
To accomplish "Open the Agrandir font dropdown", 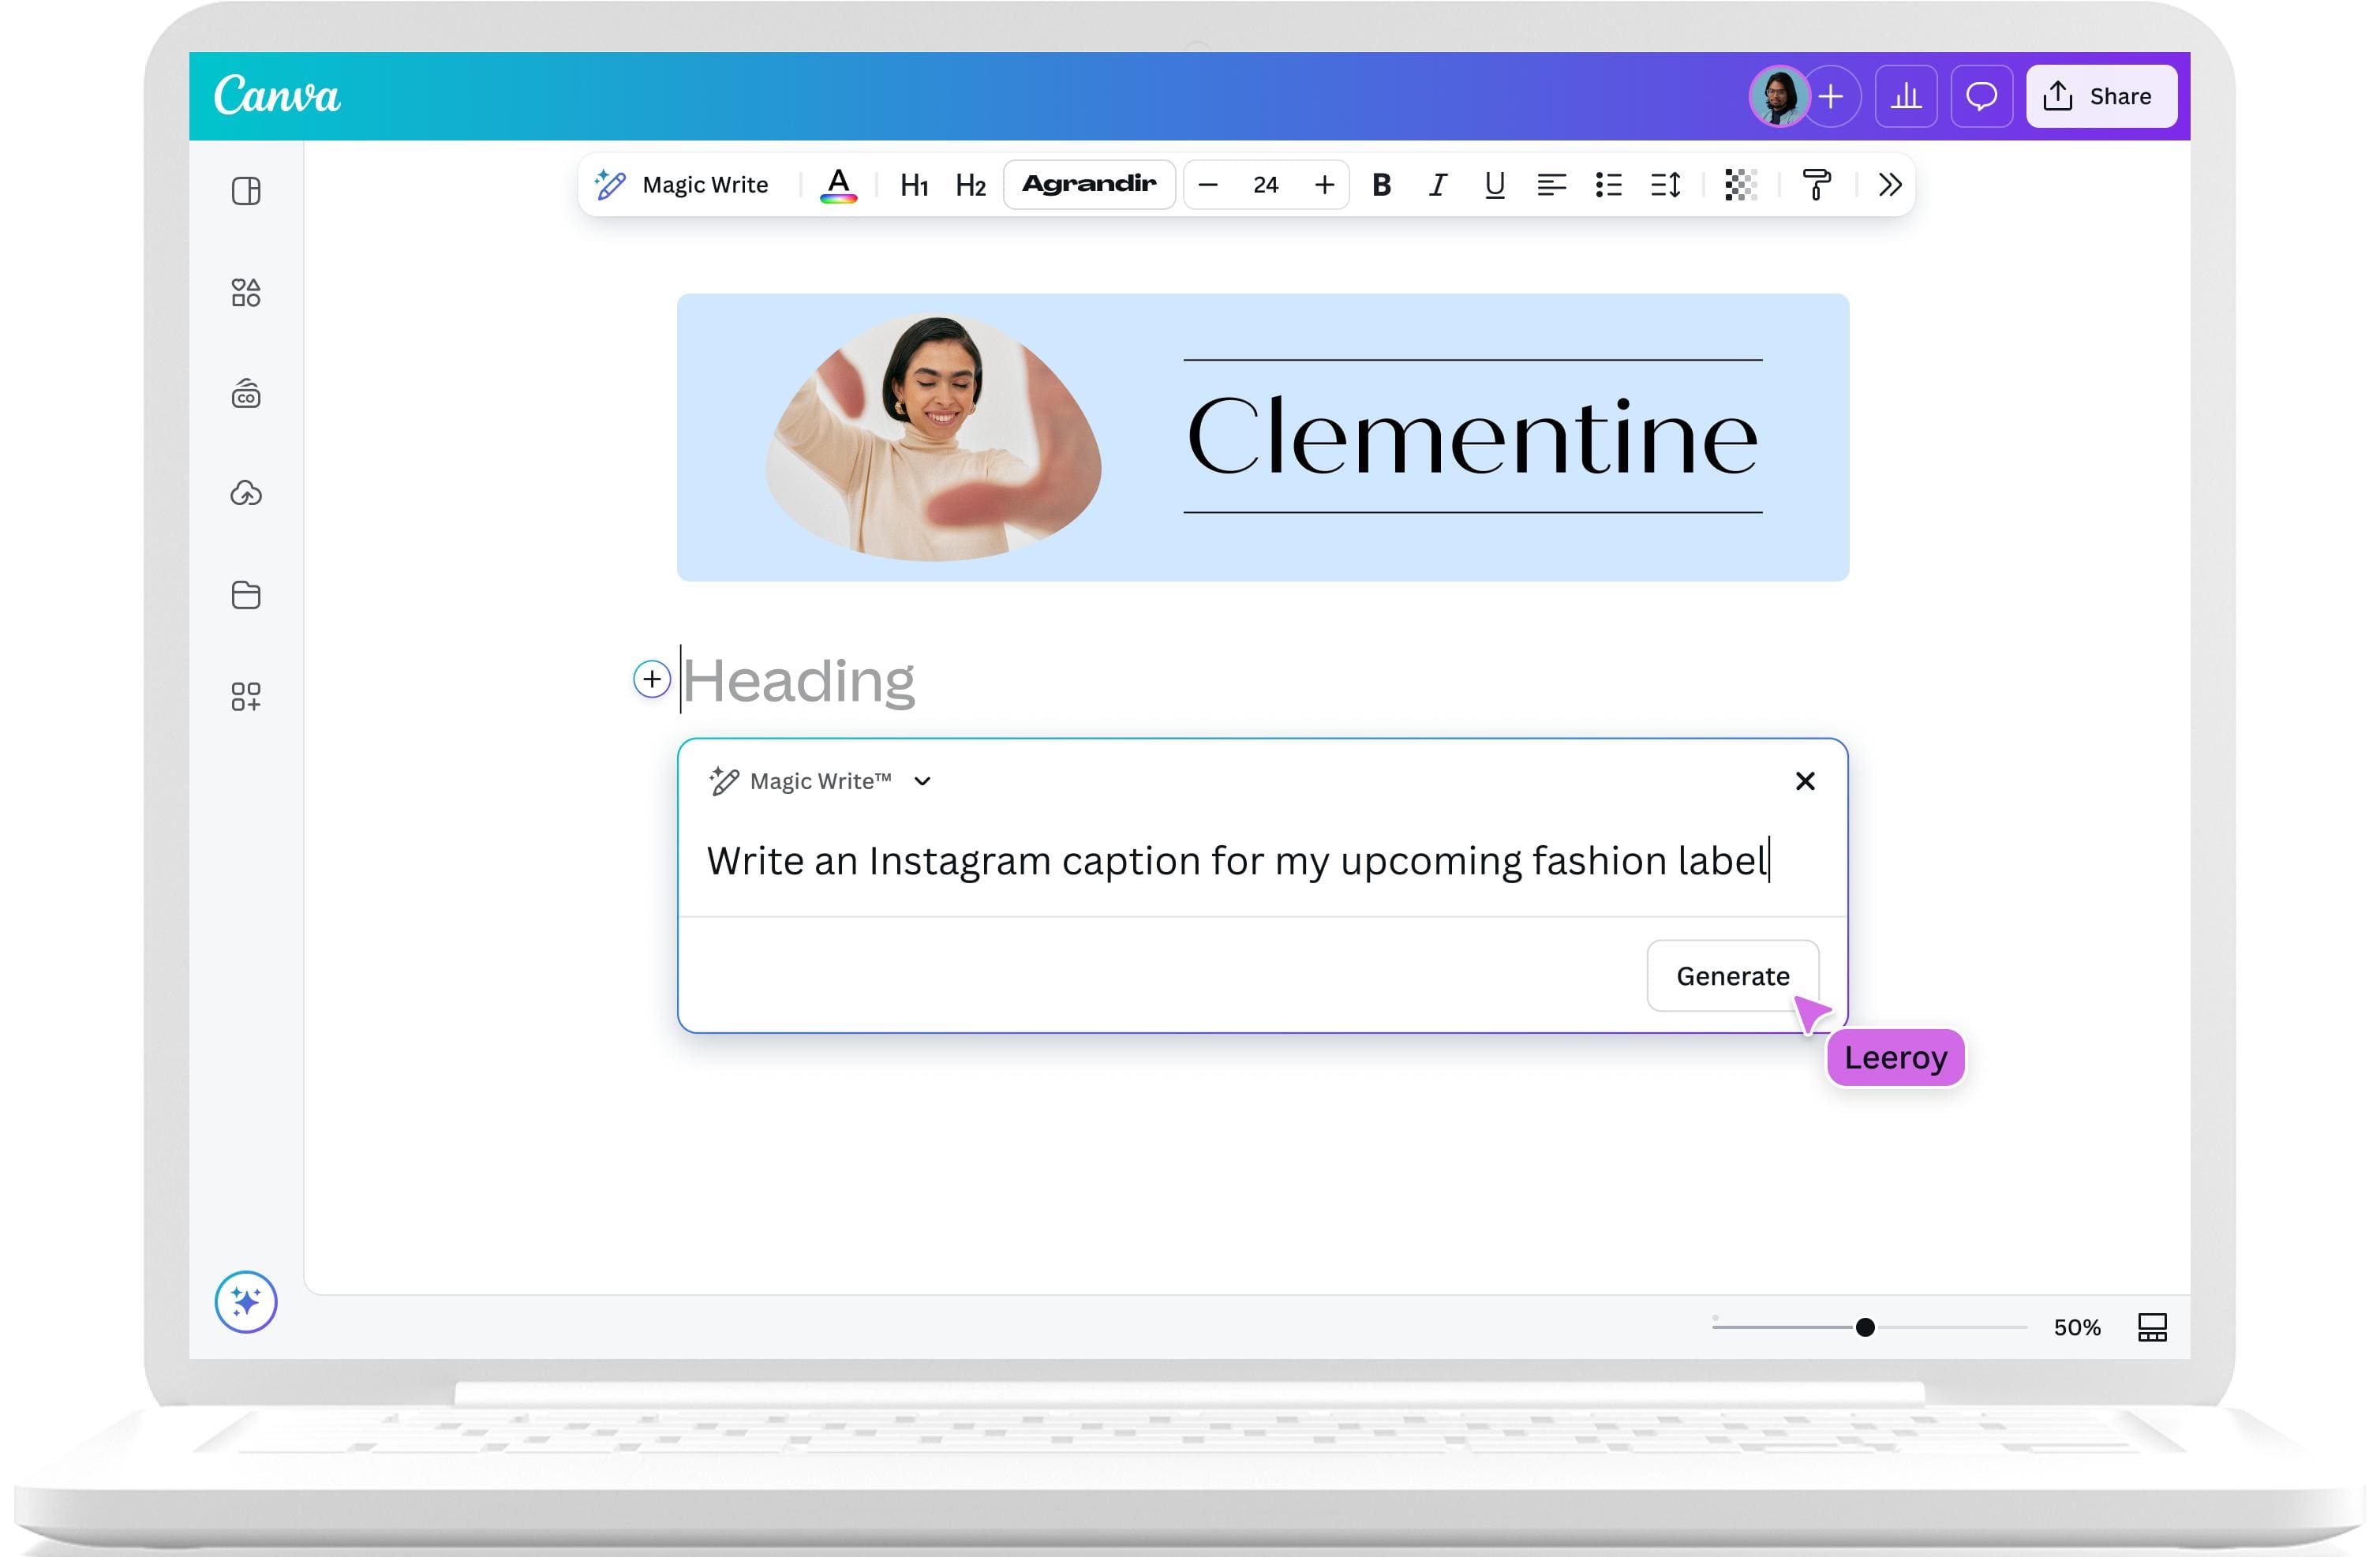I will (x=1089, y=184).
